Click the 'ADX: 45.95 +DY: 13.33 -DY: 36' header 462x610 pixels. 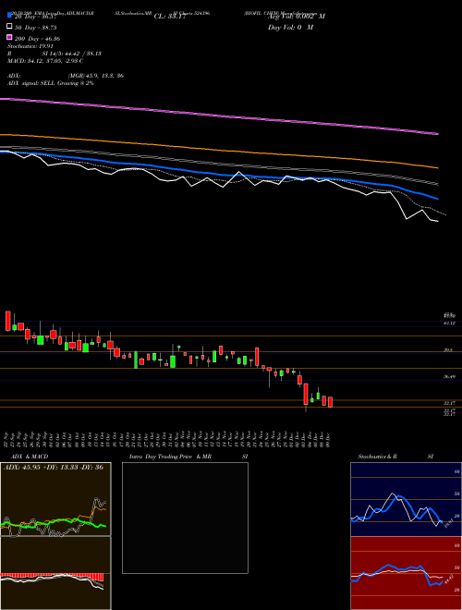coord(54,467)
